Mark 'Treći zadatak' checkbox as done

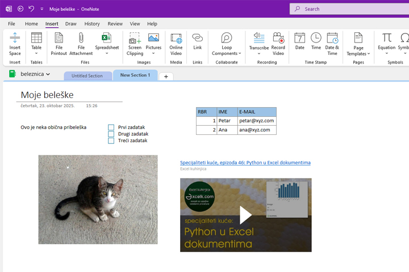coord(111,141)
